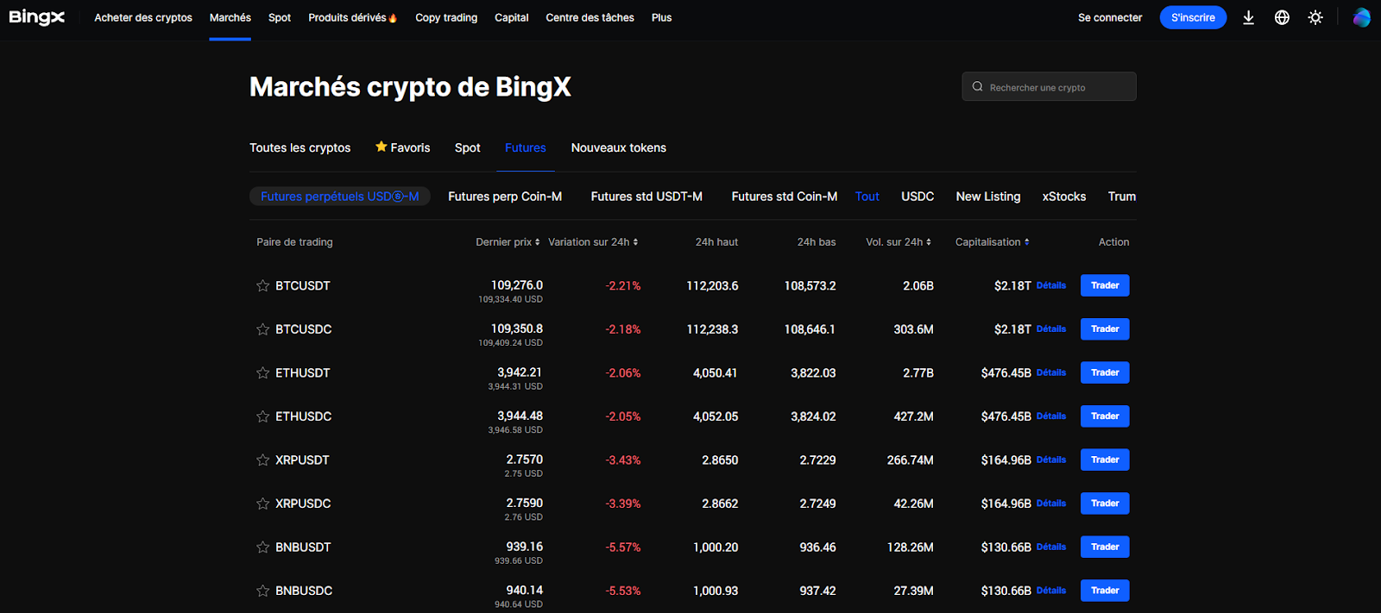Open Produits dérivés menu

[352, 17]
